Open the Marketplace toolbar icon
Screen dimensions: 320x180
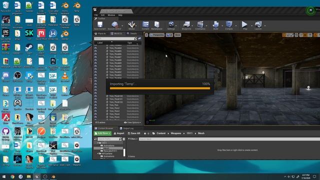[x=156, y=24]
